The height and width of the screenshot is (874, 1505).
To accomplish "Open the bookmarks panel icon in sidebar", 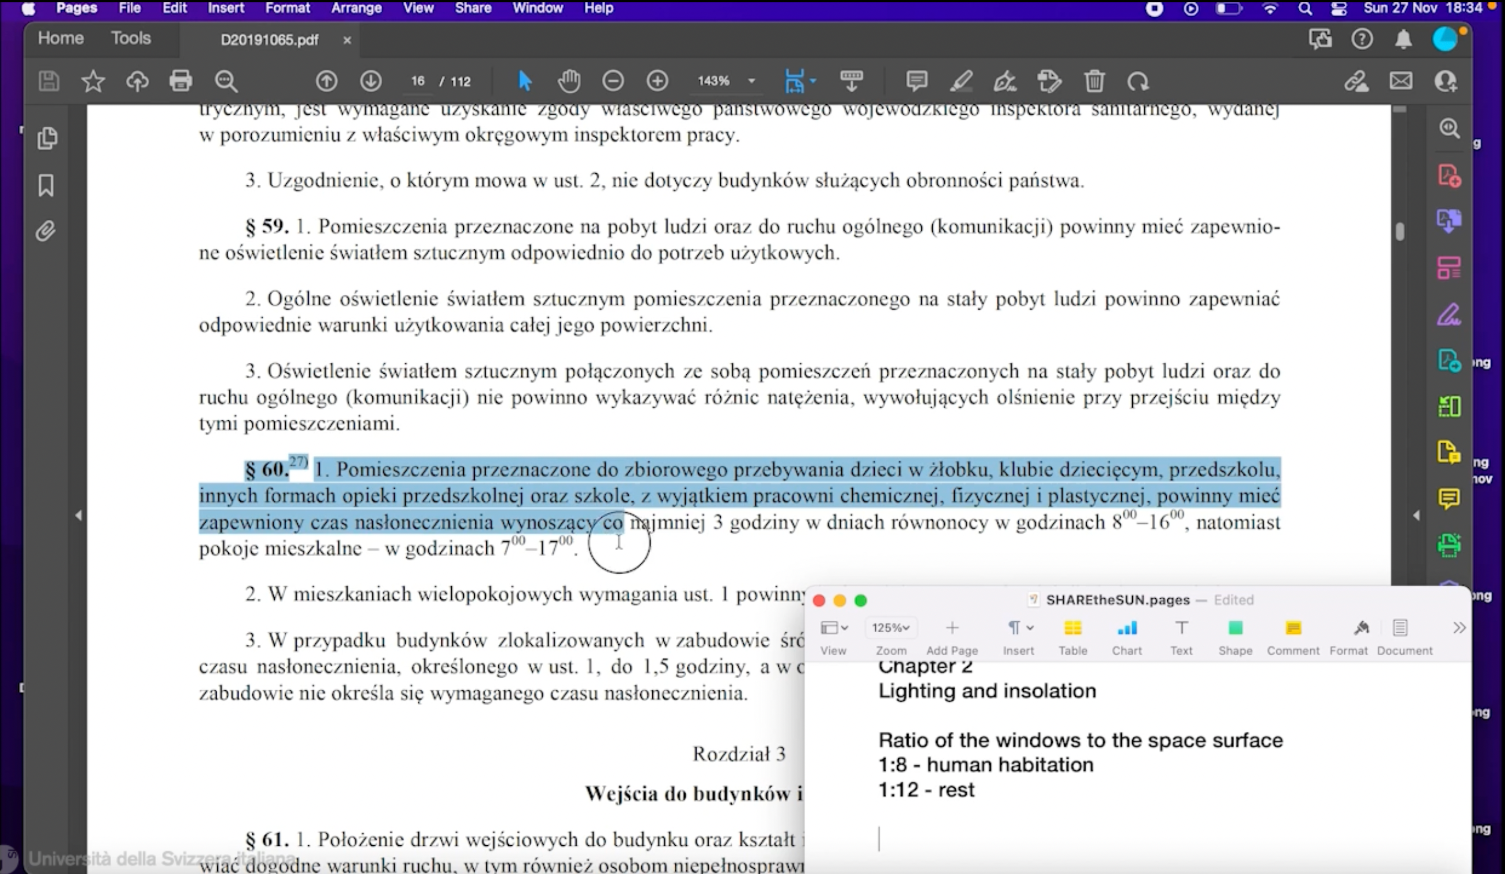I will [x=46, y=185].
